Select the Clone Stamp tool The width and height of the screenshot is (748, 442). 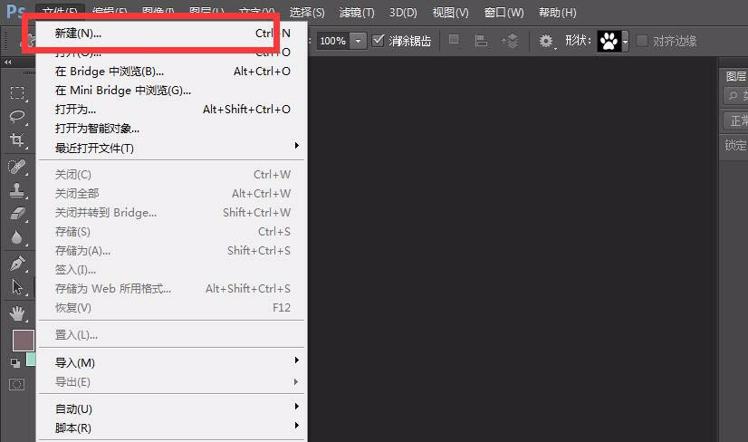pyautogui.click(x=17, y=190)
